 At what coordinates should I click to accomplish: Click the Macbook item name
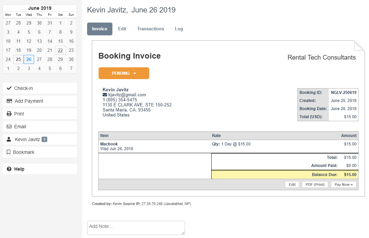[x=109, y=144]
